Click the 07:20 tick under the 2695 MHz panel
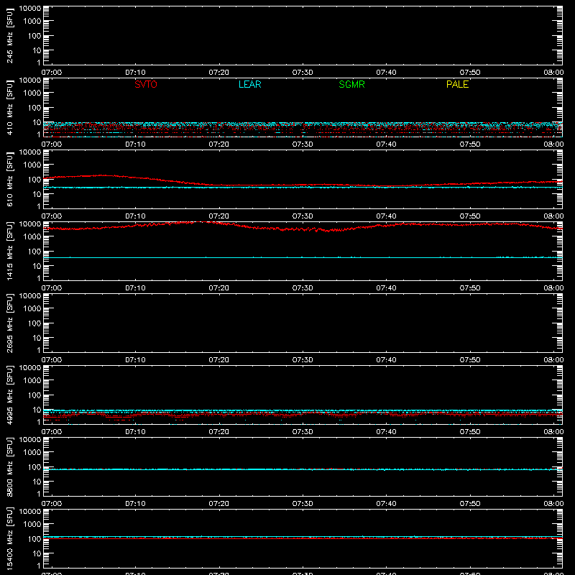 (x=219, y=360)
